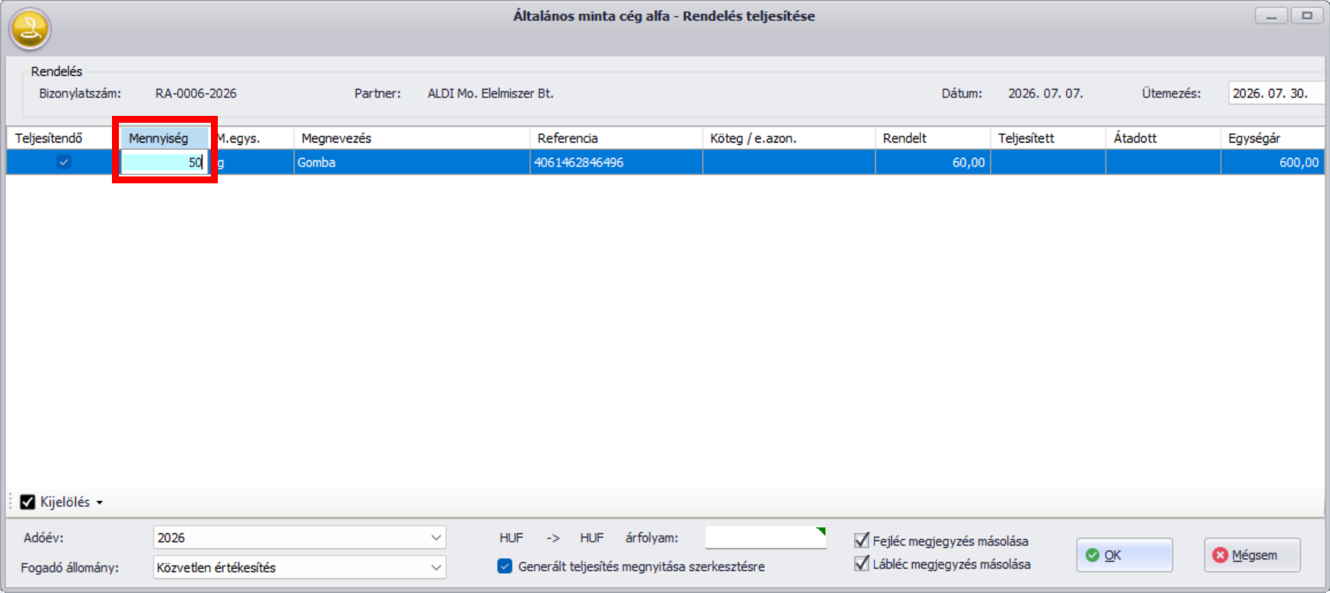Viewport: 1330px width, 593px height.
Task: Toggle the Kijelölés select-all checkbox
Action: [28, 502]
